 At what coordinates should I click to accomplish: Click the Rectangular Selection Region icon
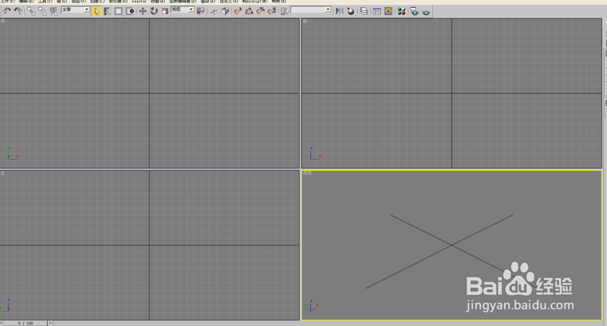[x=118, y=11]
